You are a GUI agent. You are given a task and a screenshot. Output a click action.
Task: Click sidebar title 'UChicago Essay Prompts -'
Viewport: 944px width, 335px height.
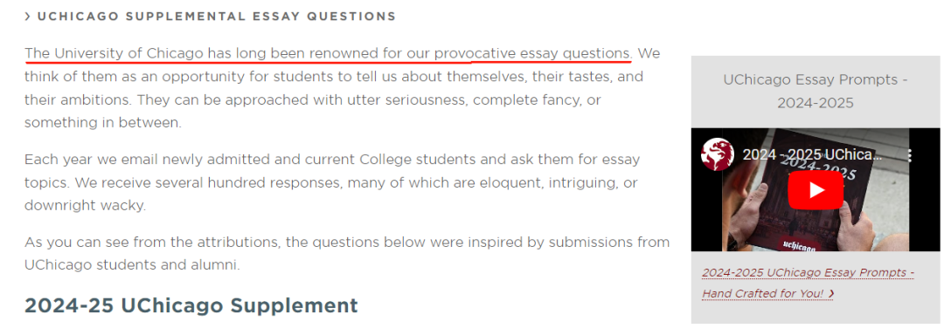pos(816,79)
